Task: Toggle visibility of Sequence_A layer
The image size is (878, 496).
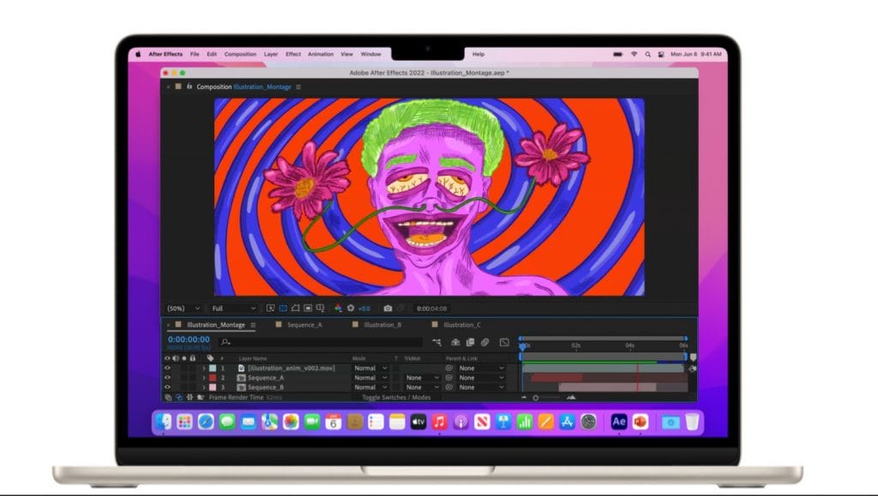Action: 167,378
